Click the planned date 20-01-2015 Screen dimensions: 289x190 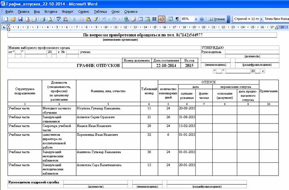(x=187, y=165)
